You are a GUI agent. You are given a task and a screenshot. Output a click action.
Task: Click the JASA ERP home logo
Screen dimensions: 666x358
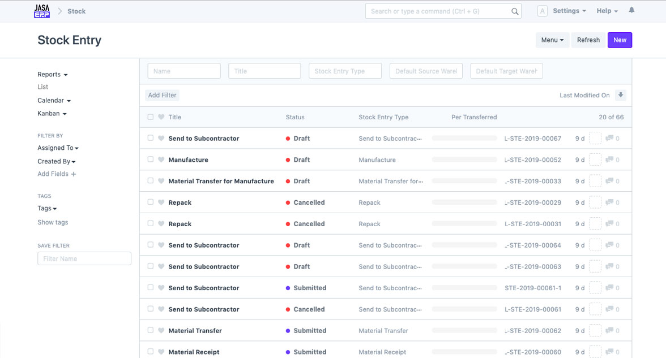click(42, 11)
